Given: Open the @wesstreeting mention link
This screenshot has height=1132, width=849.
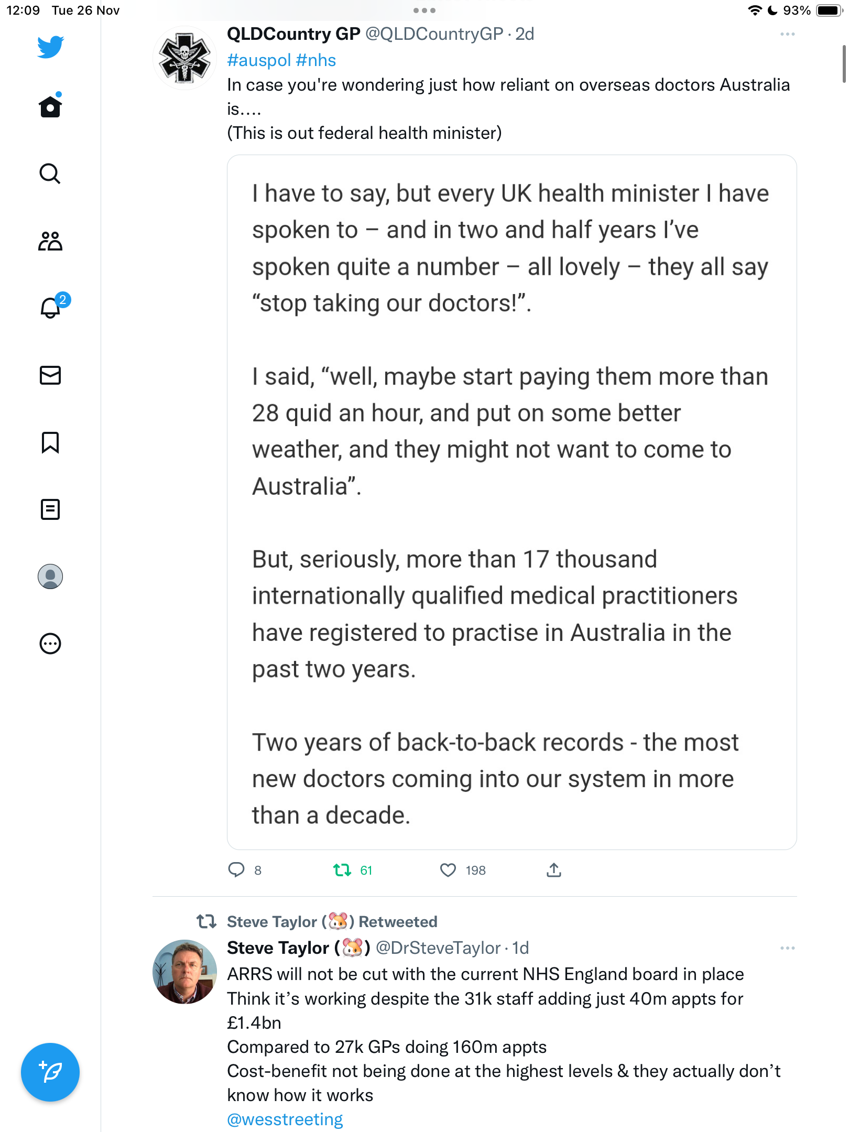Looking at the screenshot, I should coord(285,1119).
